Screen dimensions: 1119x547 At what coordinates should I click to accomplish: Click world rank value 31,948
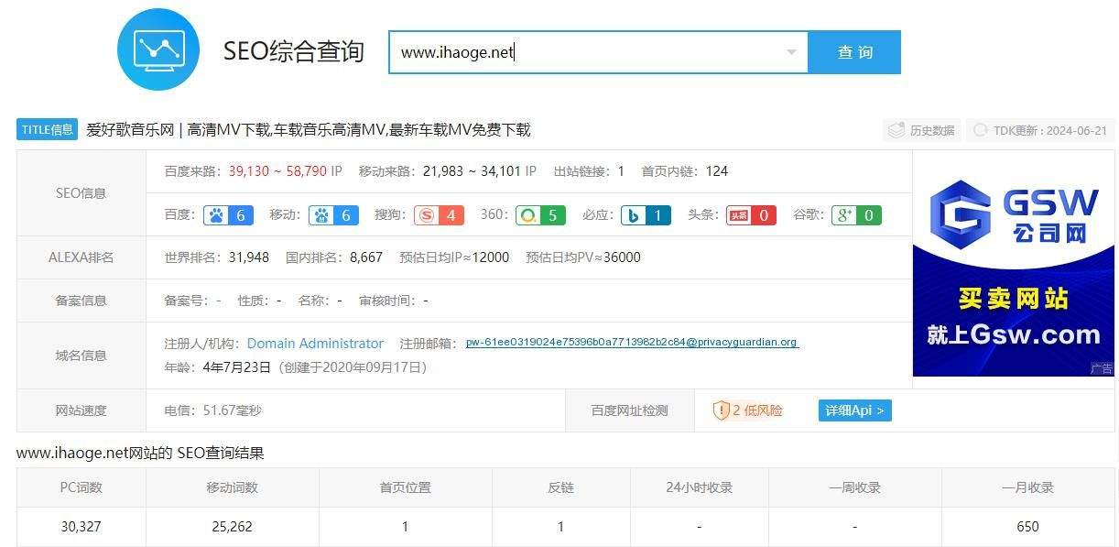coord(248,257)
